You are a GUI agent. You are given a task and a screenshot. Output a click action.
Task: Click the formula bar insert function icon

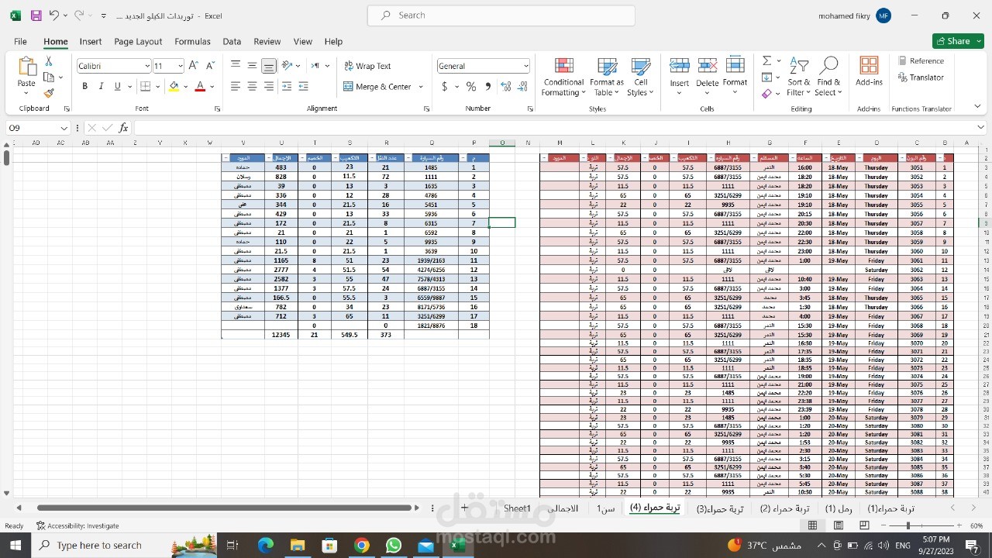click(x=123, y=128)
